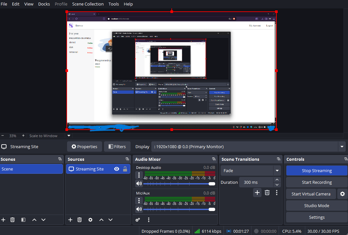The width and height of the screenshot is (348, 235).
Task: Click streaming time 00:01:27 status
Action: click(x=238, y=231)
